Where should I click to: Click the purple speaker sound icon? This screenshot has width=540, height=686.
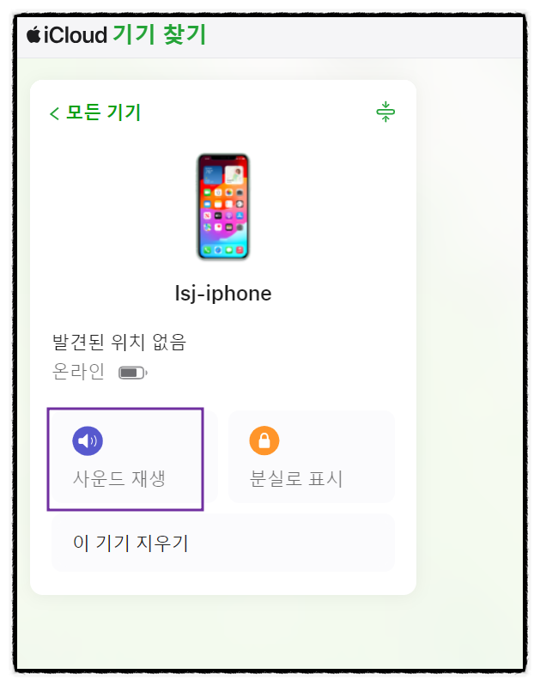point(88,440)
